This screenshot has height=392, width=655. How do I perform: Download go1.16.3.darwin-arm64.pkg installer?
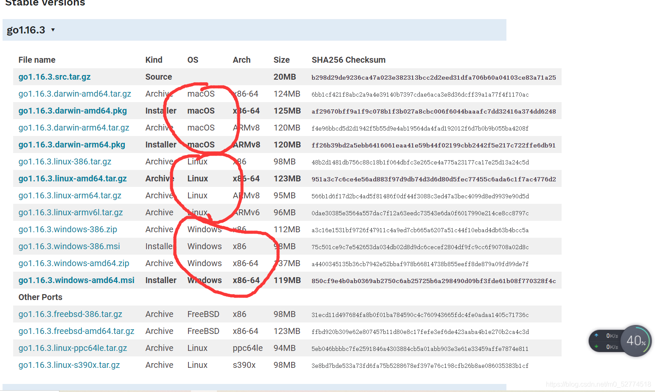(x=72, y=145)
